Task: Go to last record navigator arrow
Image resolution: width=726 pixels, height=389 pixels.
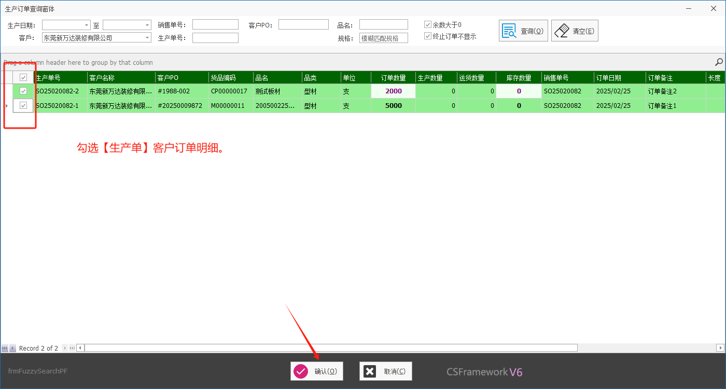Action: pos(72,348)
